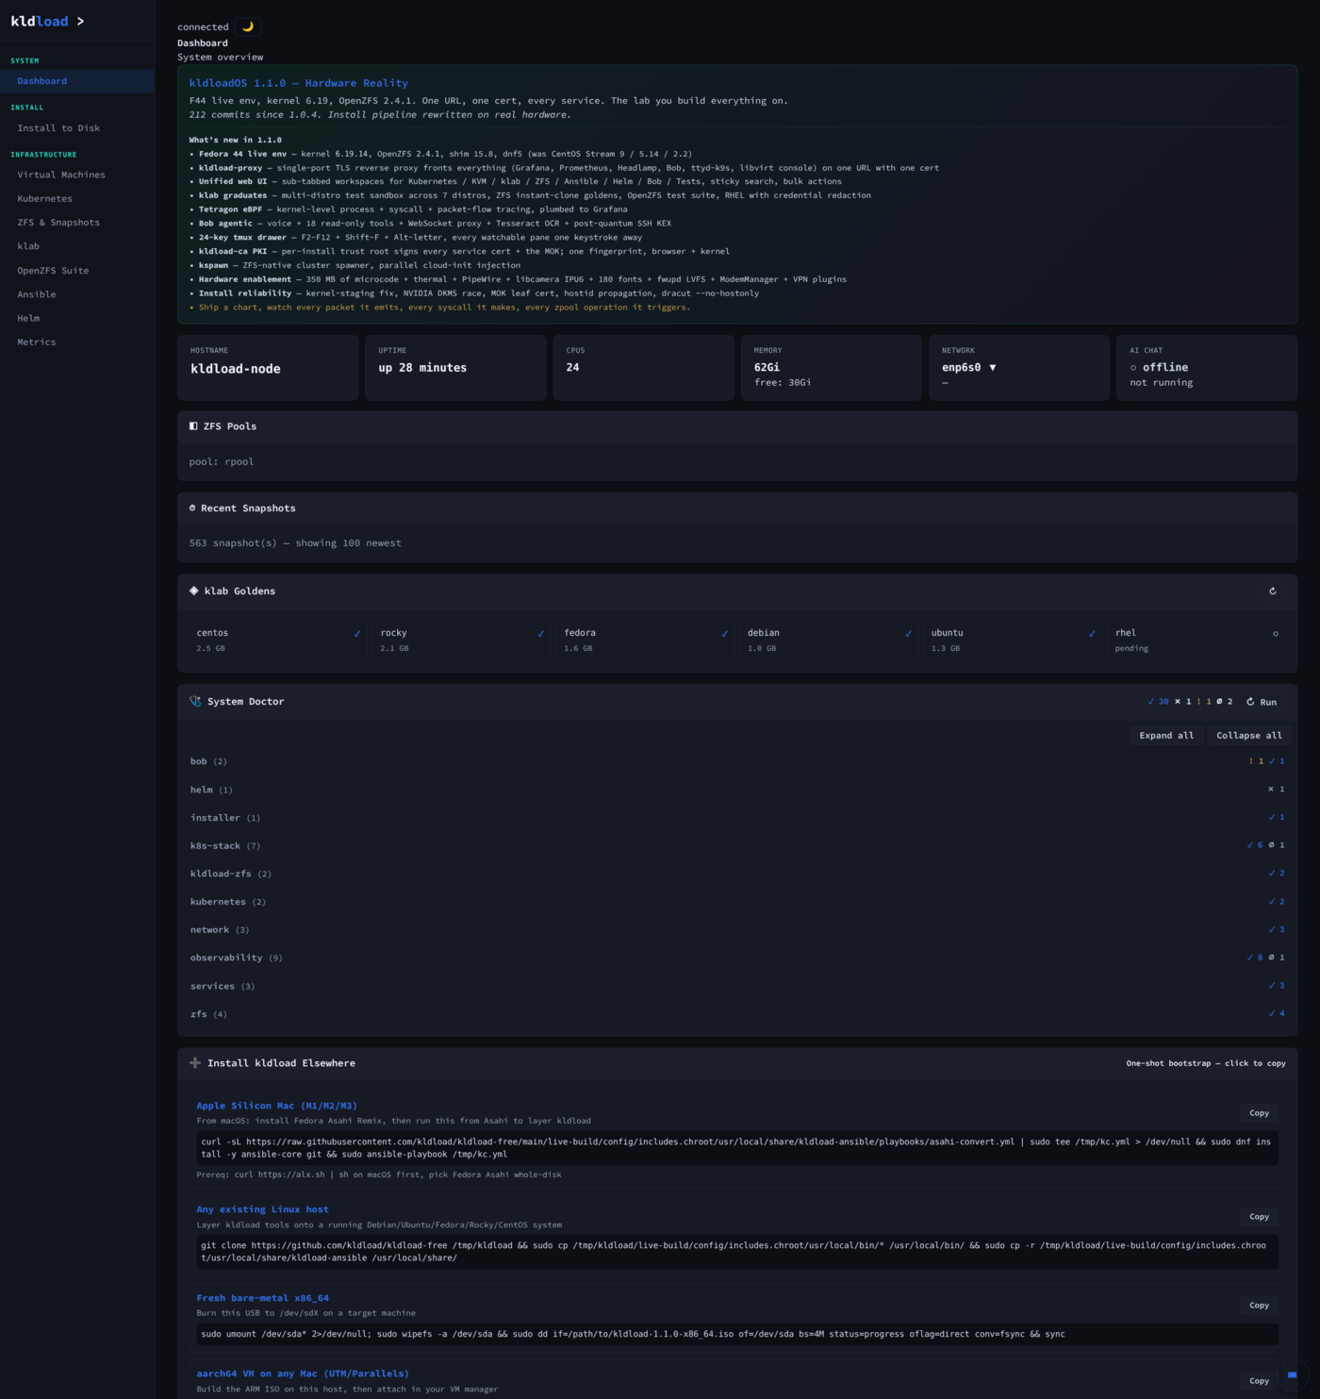Copy the aarch64 VM command
The image size is (1320, 1399).
(x=1259, y=1381)
